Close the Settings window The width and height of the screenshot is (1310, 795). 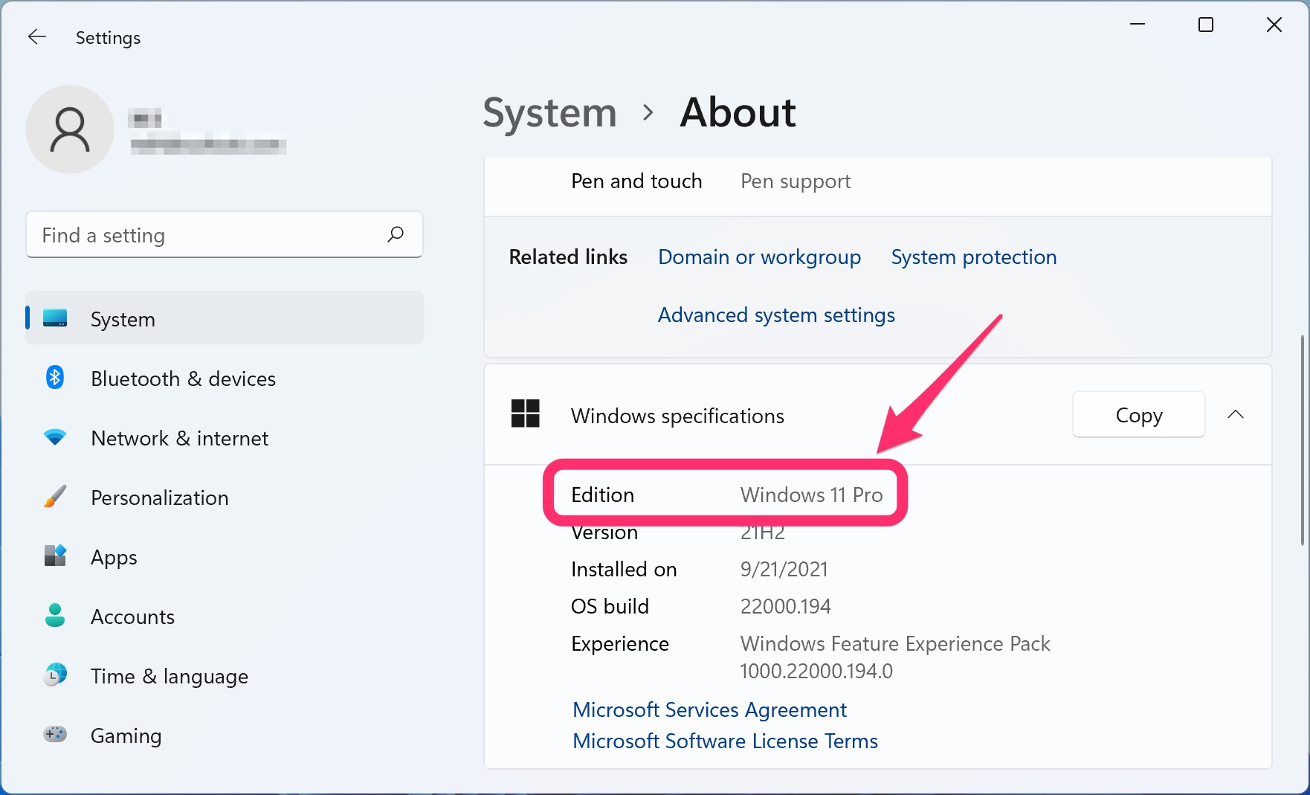[x=1274, y=25]
